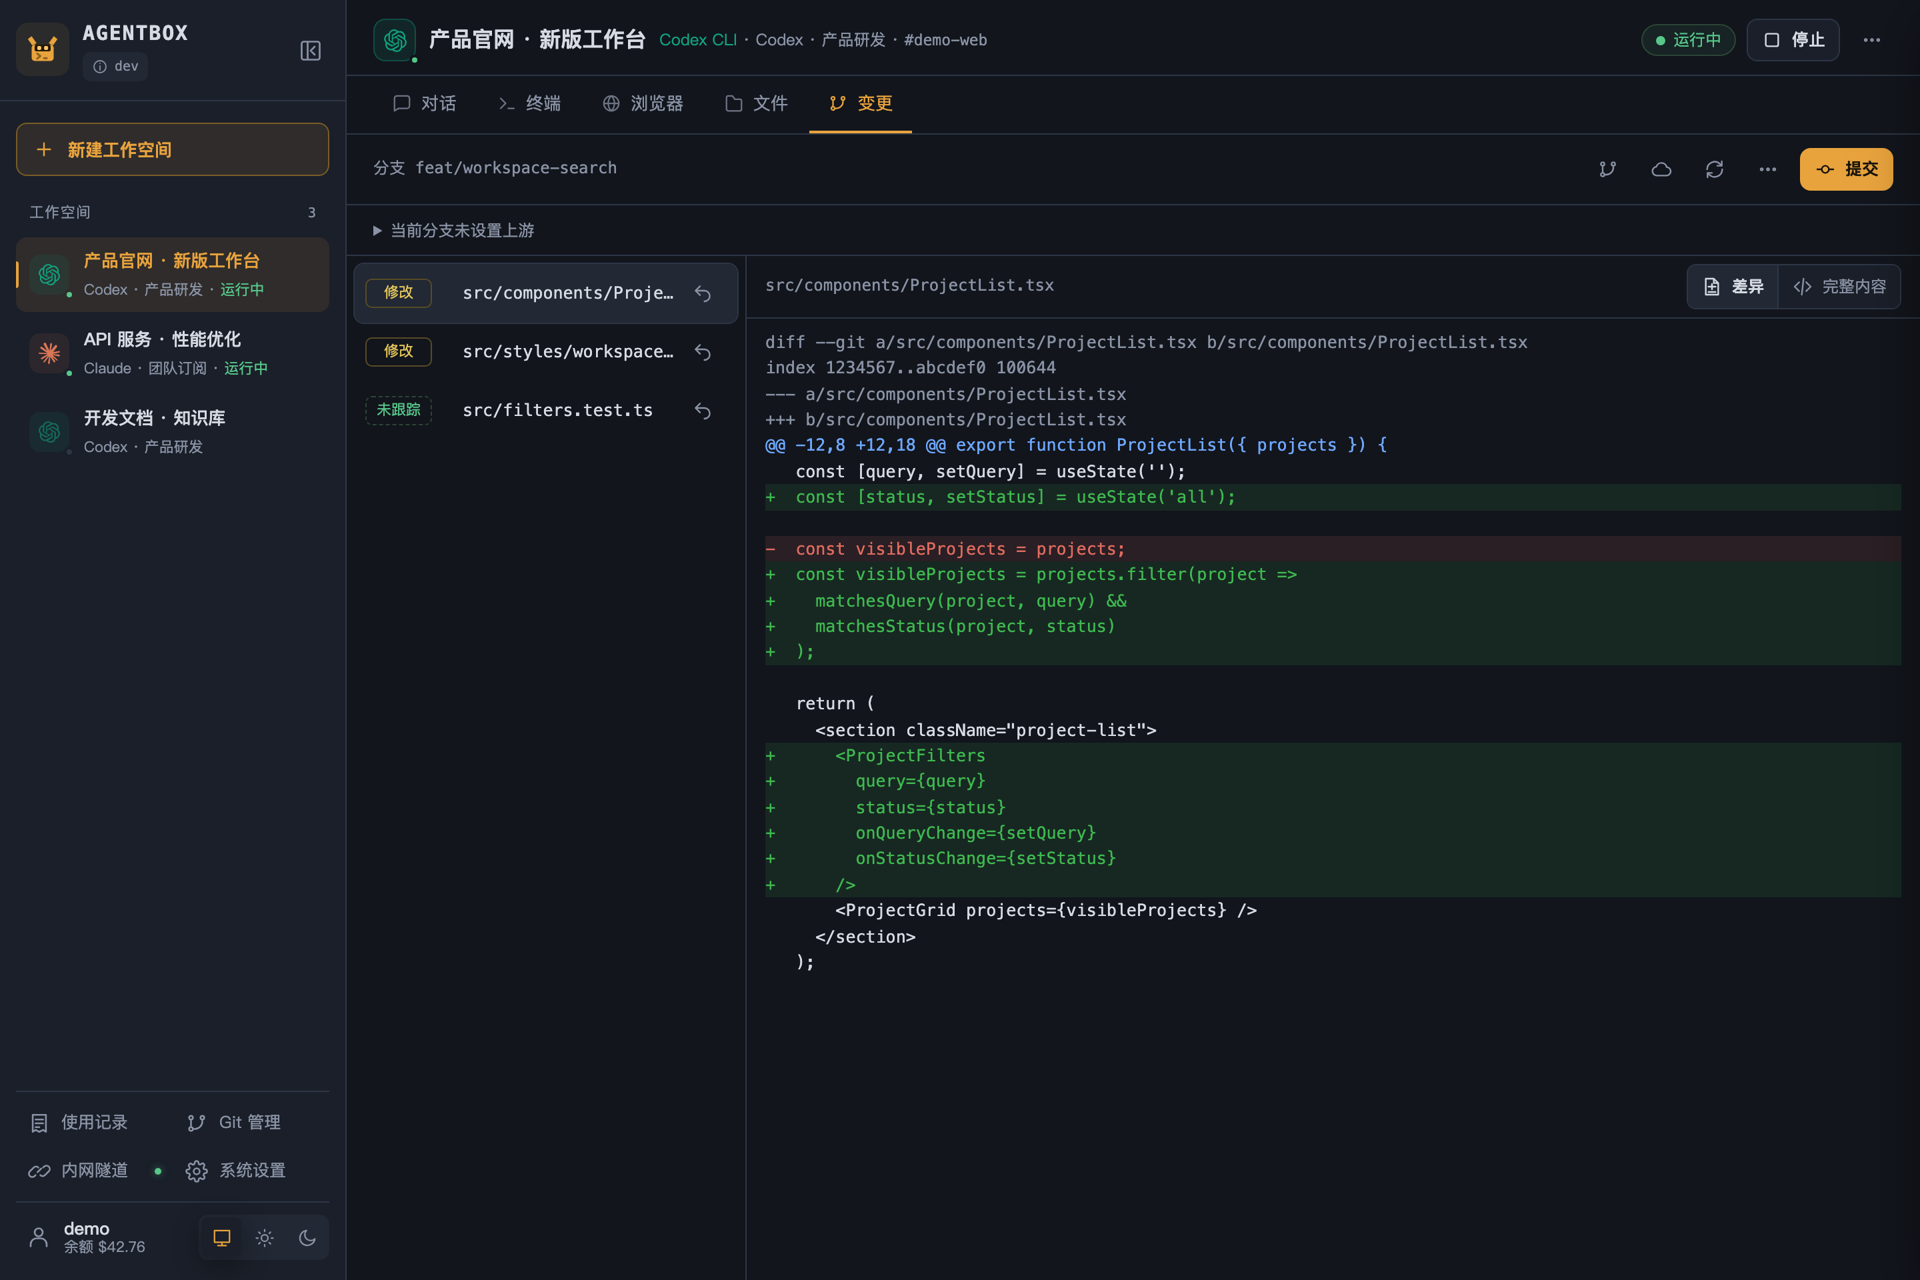Expand 当前分支未设置上游 notice
This screenshot has height=1280, width=1920.
pos(453,230)
